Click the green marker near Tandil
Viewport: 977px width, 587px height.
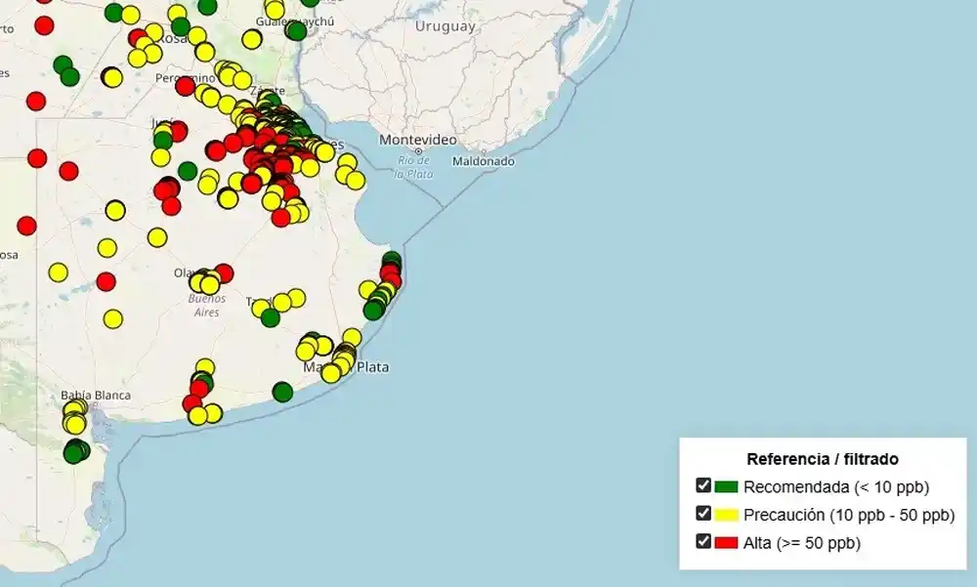coord(271,317)
